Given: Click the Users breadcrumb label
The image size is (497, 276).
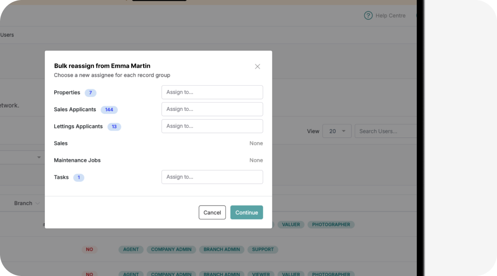Looking at the screenshot, I should pyautogui.click(x=7, y=34).
